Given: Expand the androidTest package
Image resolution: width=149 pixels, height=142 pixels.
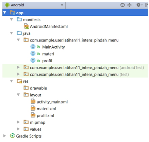Looking at the screenshot, I should click(18, 67).
